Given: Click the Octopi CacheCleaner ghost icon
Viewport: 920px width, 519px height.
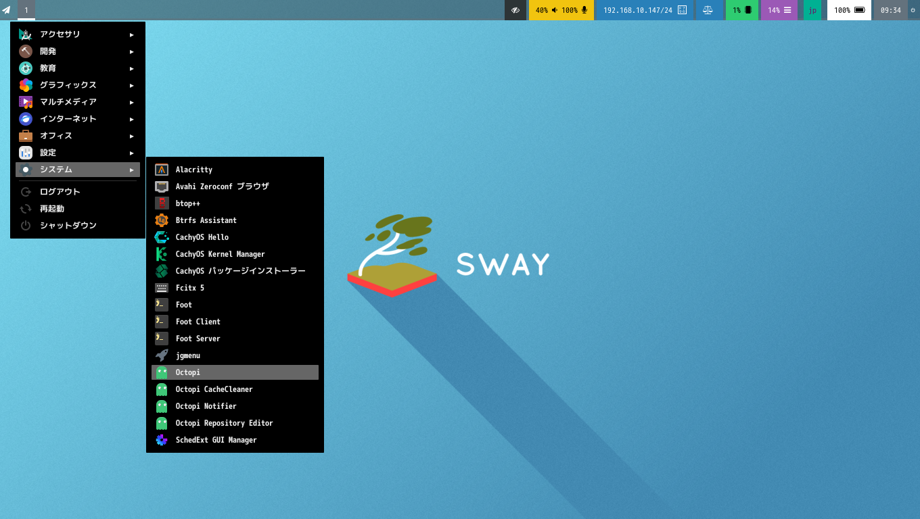Looking at the screenshot, I should 162,389.
